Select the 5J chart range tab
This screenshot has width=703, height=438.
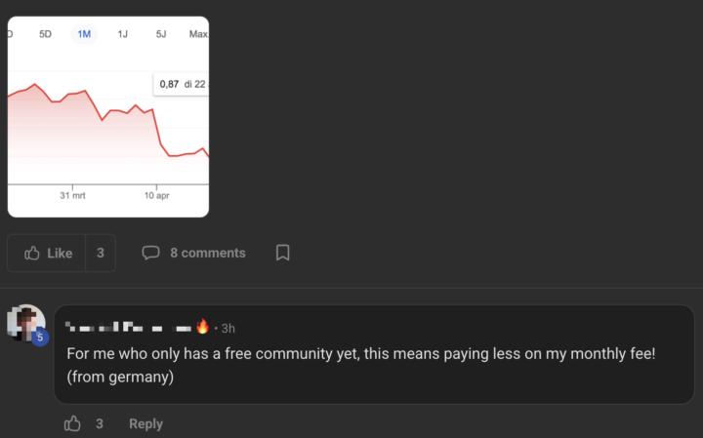161,34
